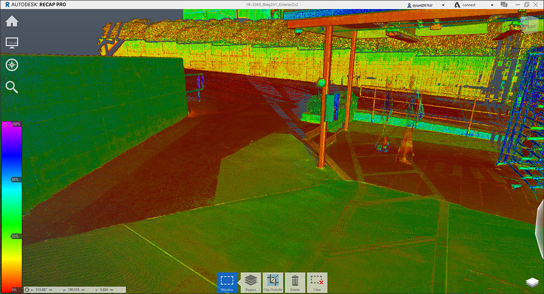The height and width of the screenshot is (294, 544).
Task: Click the RIGHT face of the ViewCube
Action: coord(531,26)
